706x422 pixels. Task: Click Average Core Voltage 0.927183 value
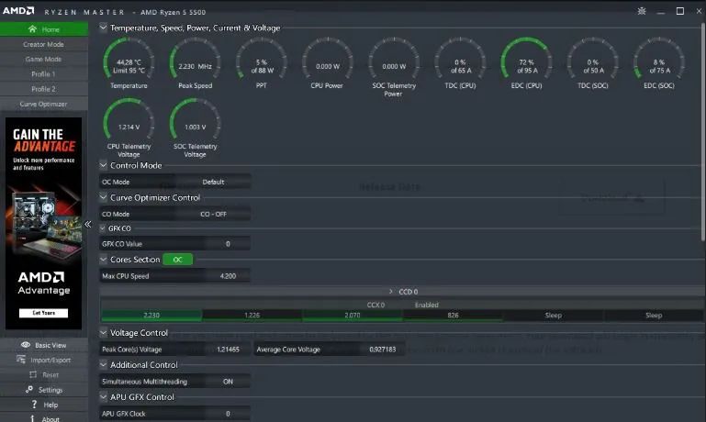[382, 350]
